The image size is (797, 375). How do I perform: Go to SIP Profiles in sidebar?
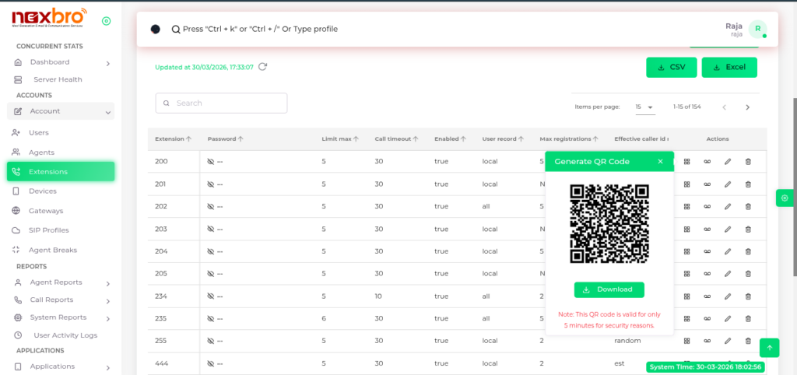[x=48, y=230]
